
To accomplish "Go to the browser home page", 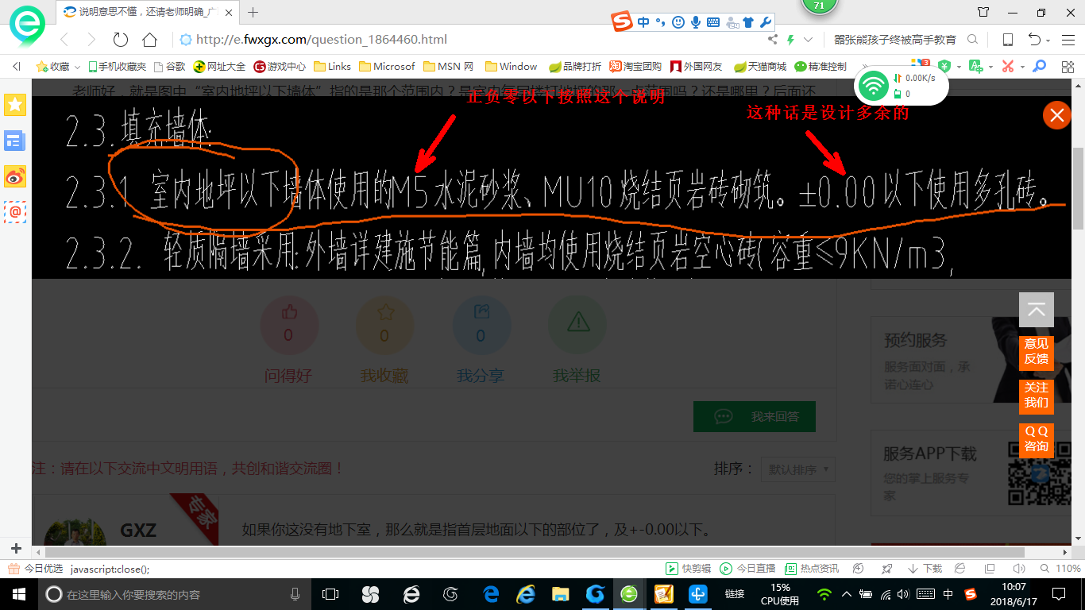I will tap(149, 40).
